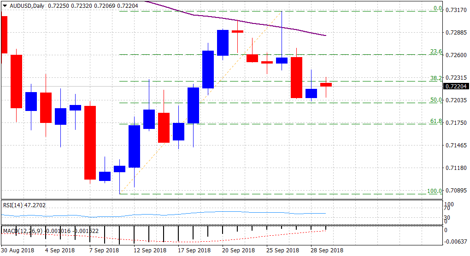Click the -0.00637 MACD scale label
Image resolution: width=470 pixels, height=256 pixels.
(455, 242)
